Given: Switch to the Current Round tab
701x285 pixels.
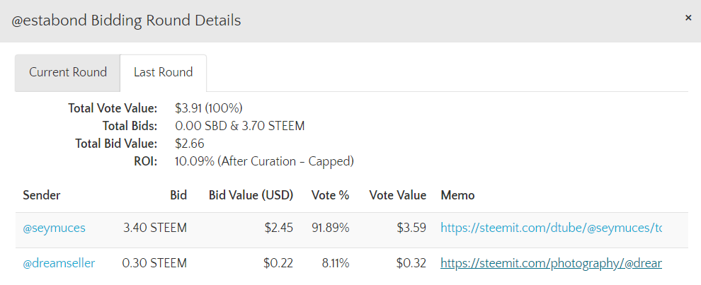Looking at the screenshot, I should 68,72.
